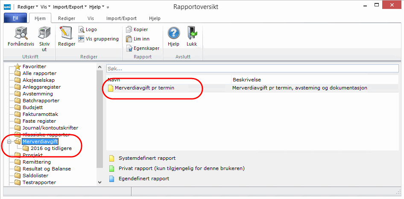Open the Saldolister folder

32,176
